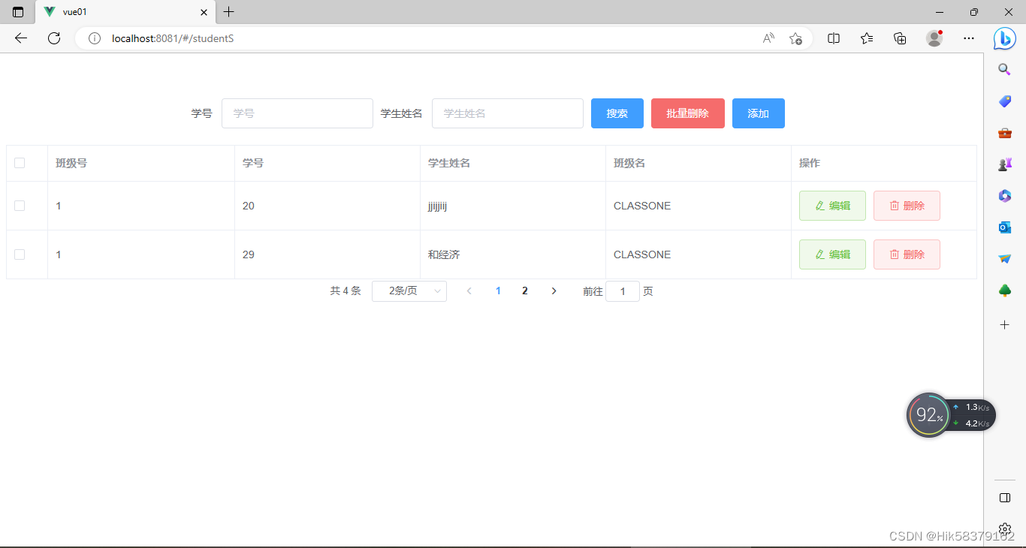Click the pencil icon on first 编辑 button
This screenshot has height=548, width=1026.
coord(819,205)
